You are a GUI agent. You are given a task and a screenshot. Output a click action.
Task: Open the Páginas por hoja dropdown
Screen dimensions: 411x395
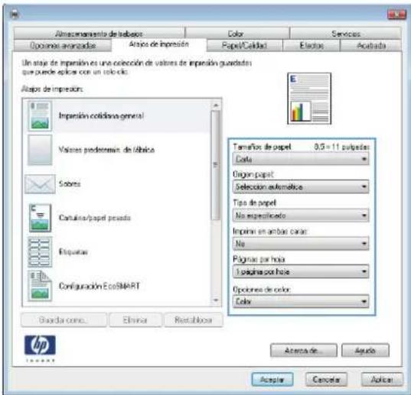point(301,272)
